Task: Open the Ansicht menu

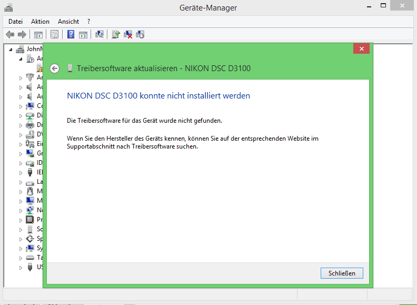Action: 68,22
